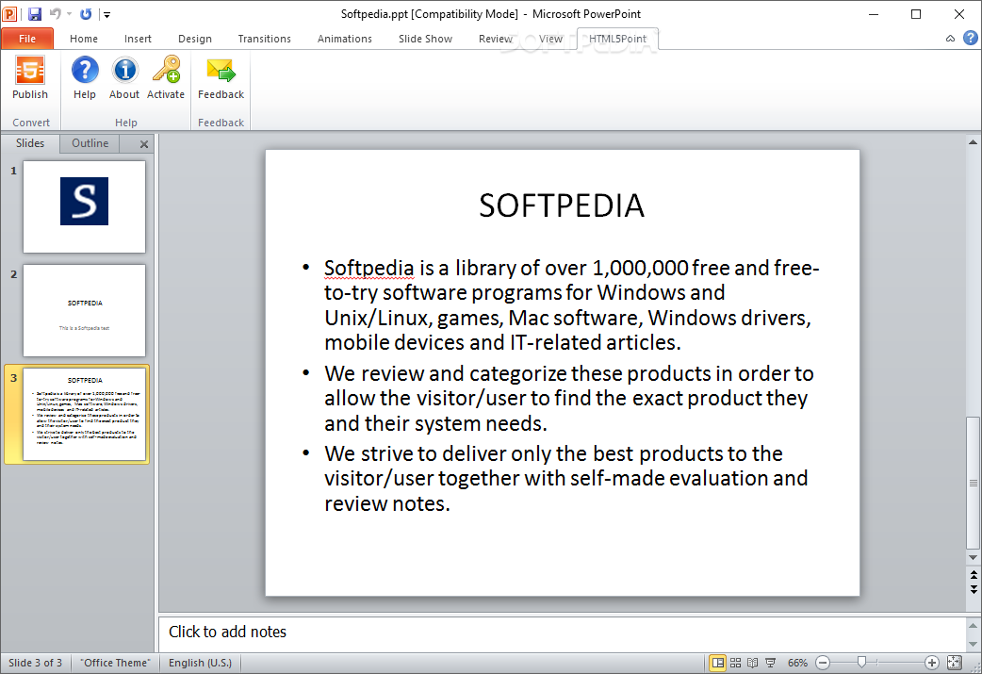Open the About info dialog

(124, 77)
